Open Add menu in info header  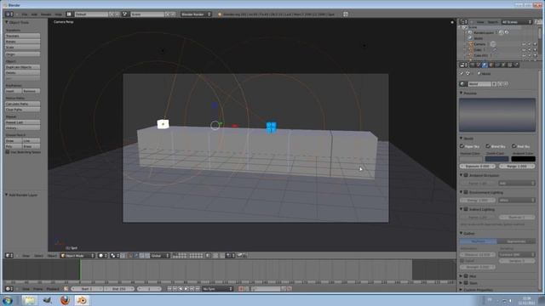pos(34,14)
